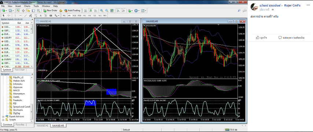Select the text label tool

41,15
